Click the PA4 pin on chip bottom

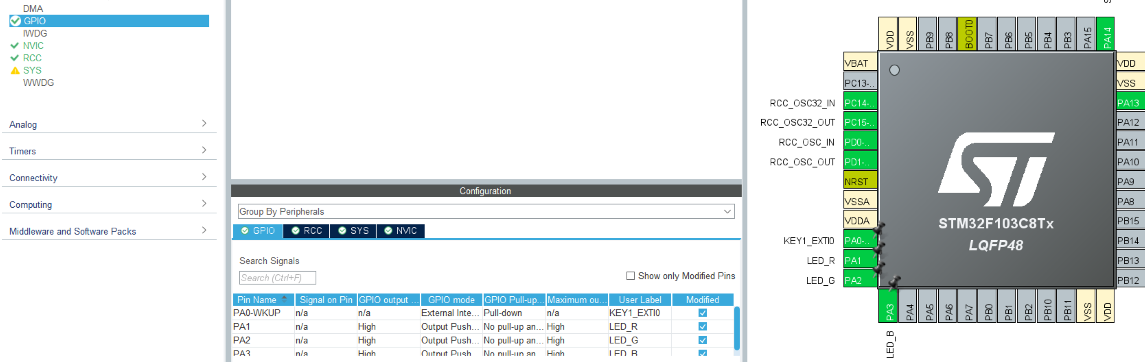coord(908,306)
